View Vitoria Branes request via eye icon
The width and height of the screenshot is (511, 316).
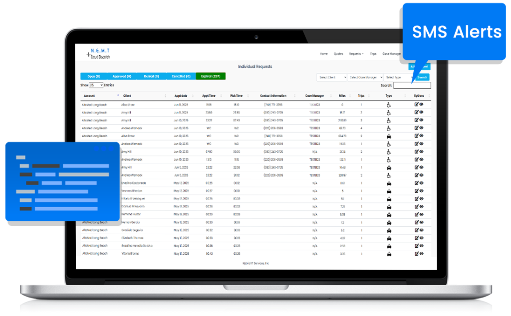tap(422, 253)
